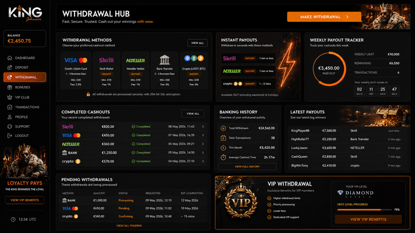Expand the Visa €450.00 cashout row chevron
415x233 pixels.
(x=203, y=135)
